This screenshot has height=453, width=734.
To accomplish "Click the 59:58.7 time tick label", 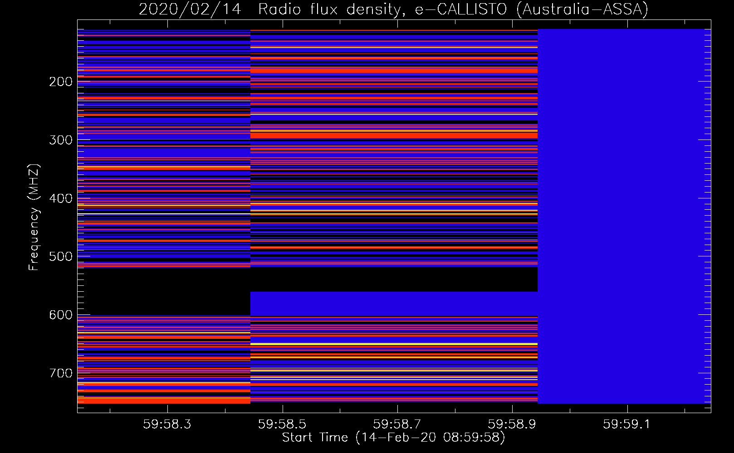I will (x=397, y=424).
